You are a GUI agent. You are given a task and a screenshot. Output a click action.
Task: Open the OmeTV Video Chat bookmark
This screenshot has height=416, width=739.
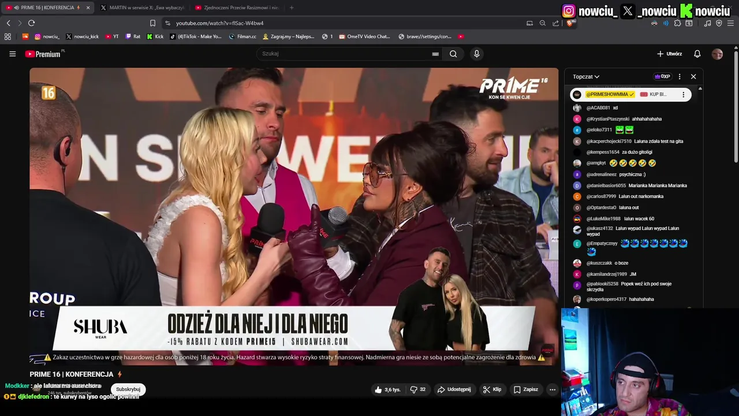point(365,36)
